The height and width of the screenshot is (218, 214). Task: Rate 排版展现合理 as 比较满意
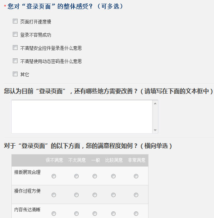tap(113, 176)
